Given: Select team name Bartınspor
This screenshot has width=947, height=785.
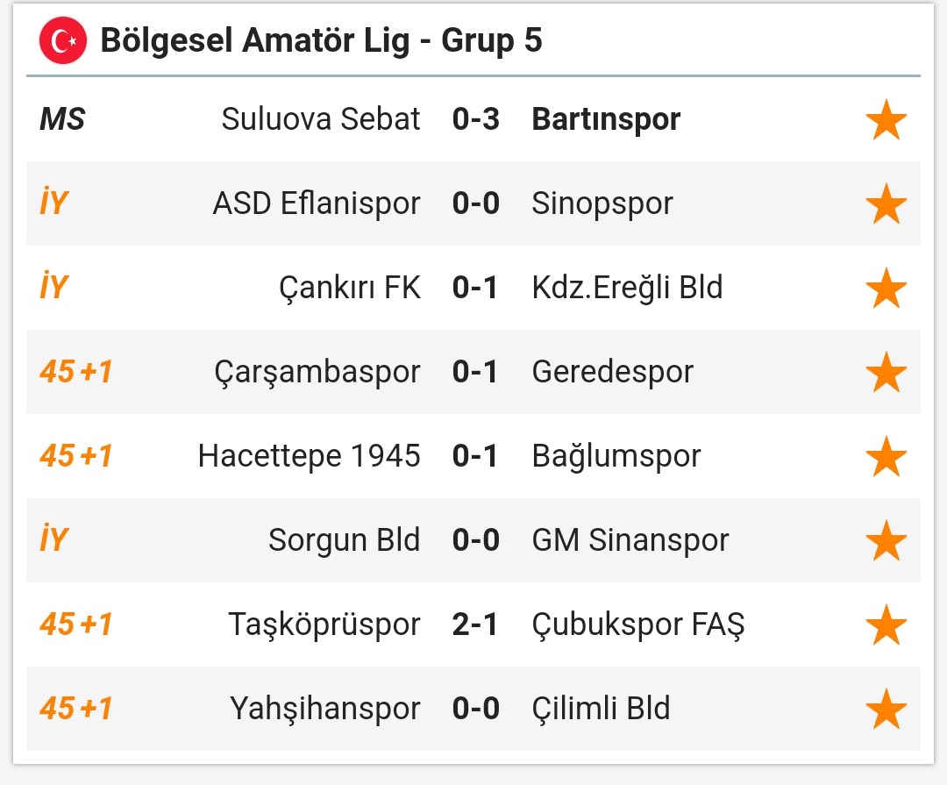Looking at the screenshot, I should coord(606,119).
